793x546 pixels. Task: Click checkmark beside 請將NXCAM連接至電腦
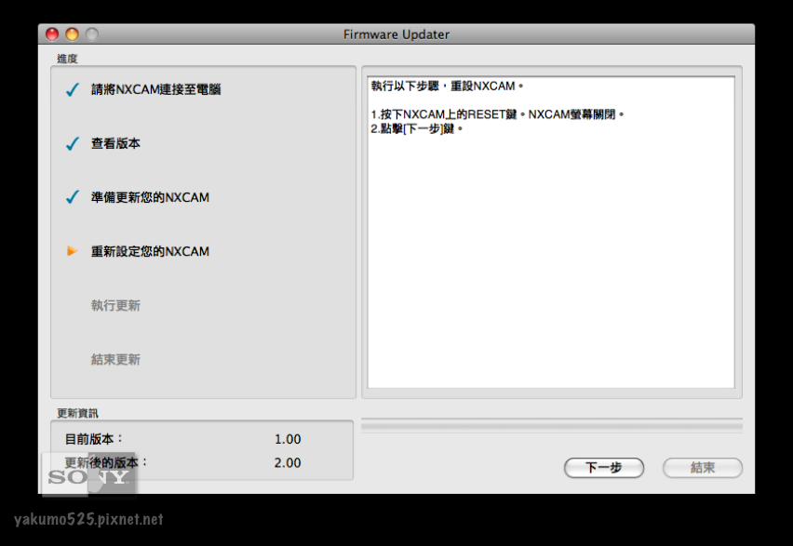[73, 90]
